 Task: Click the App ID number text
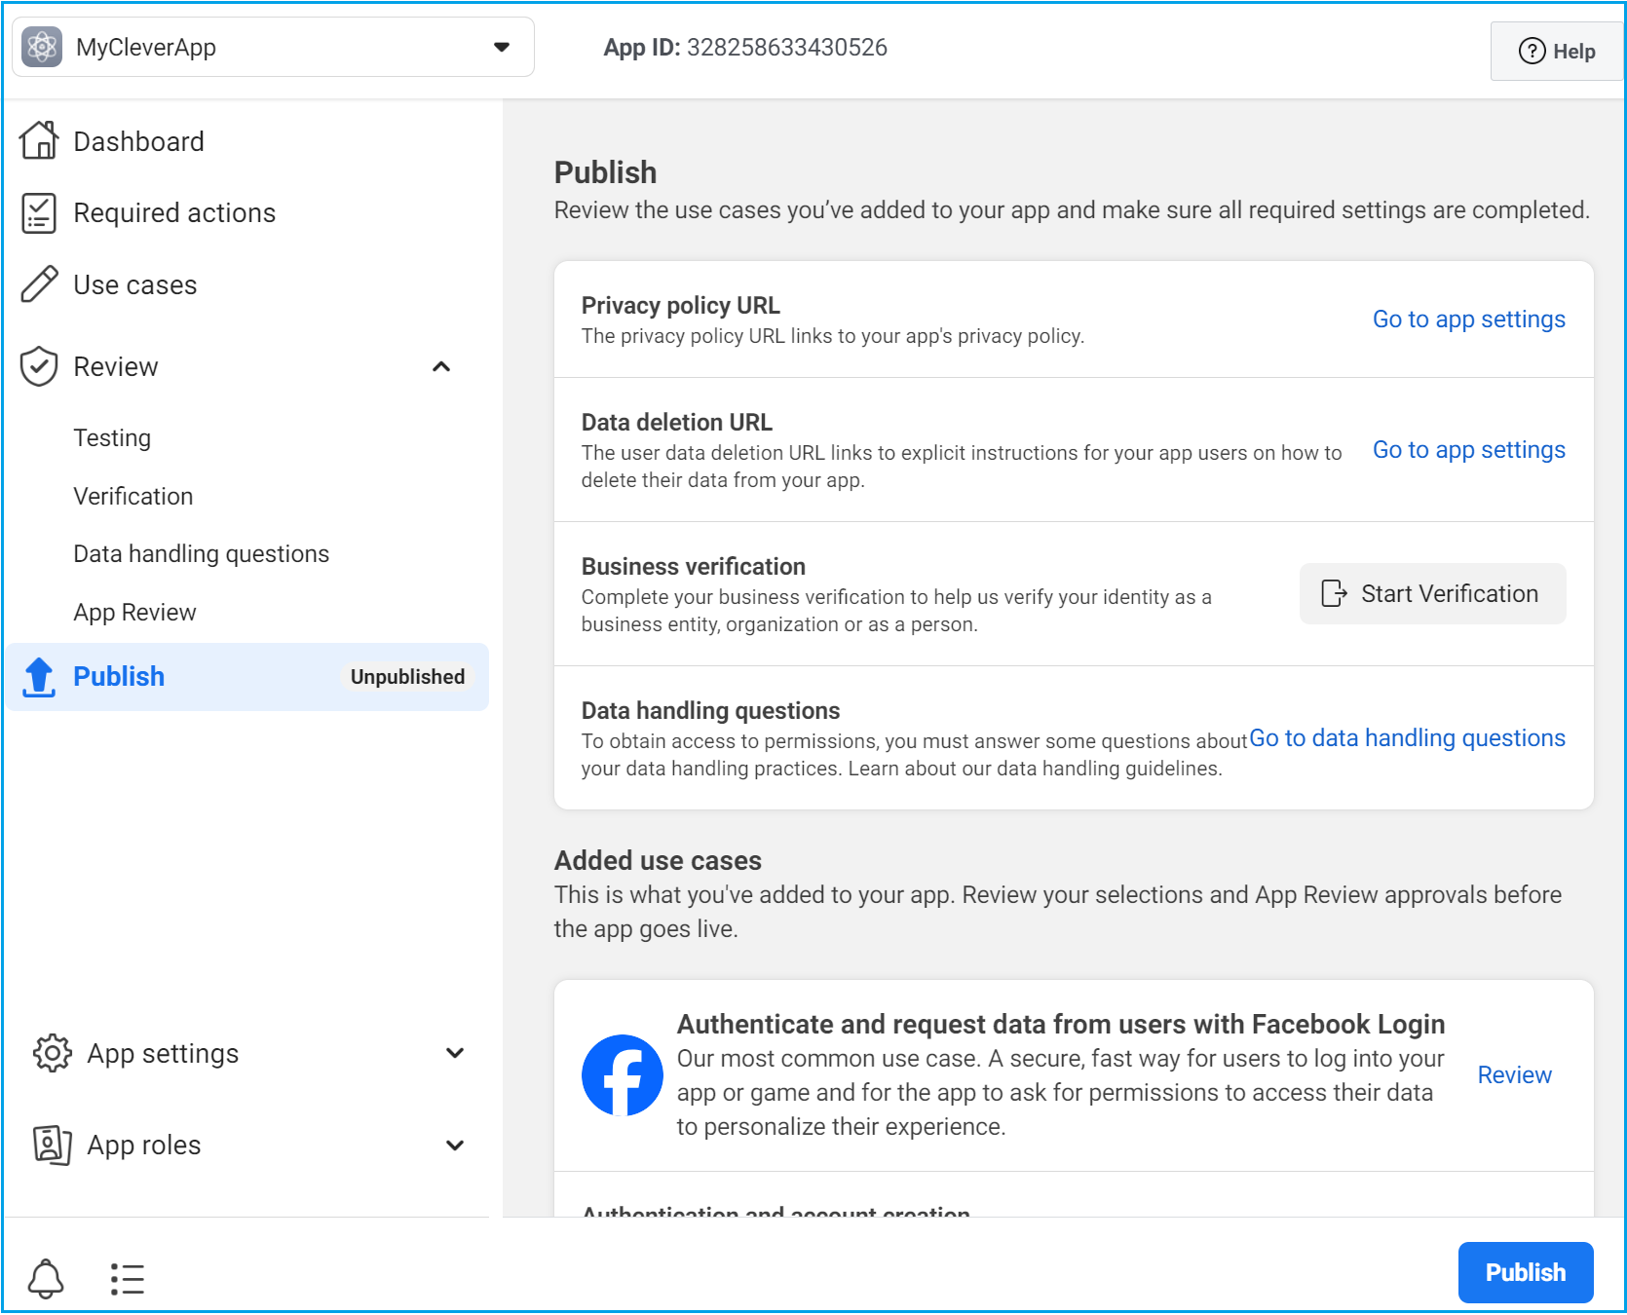coord(787,48)
